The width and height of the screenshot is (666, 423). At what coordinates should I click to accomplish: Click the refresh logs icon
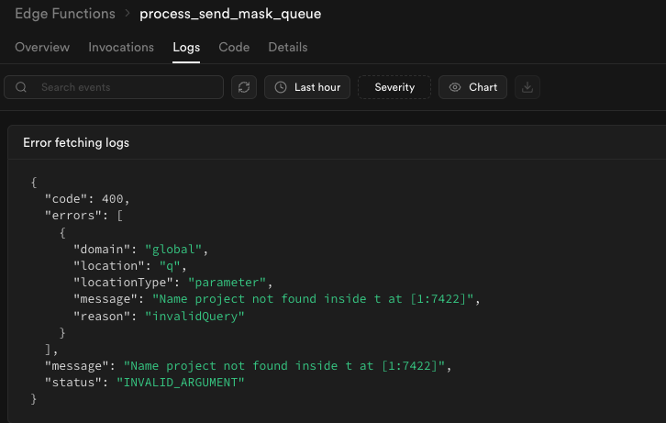point(243,87)
